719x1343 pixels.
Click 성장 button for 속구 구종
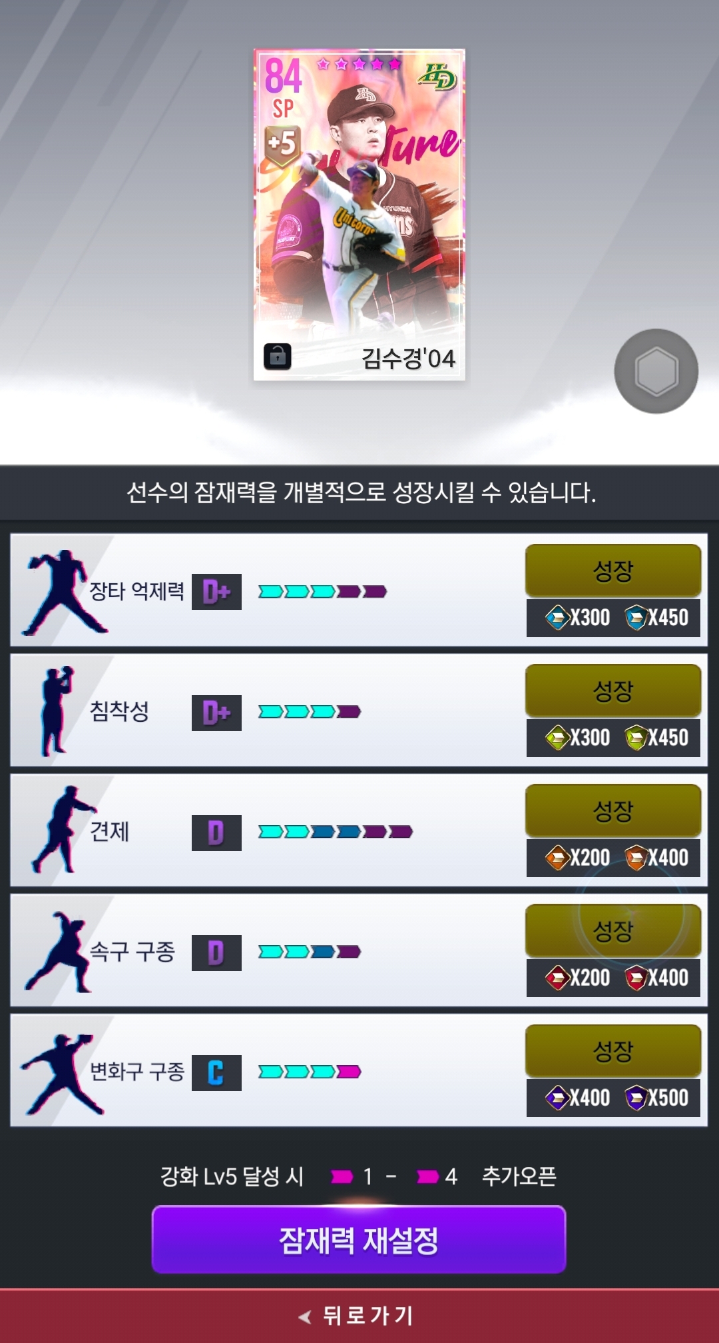[x=613, y=930]
